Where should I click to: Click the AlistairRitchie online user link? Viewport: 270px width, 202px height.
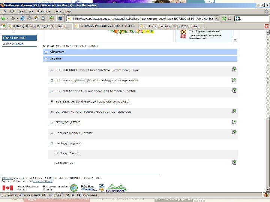[13, 44]
